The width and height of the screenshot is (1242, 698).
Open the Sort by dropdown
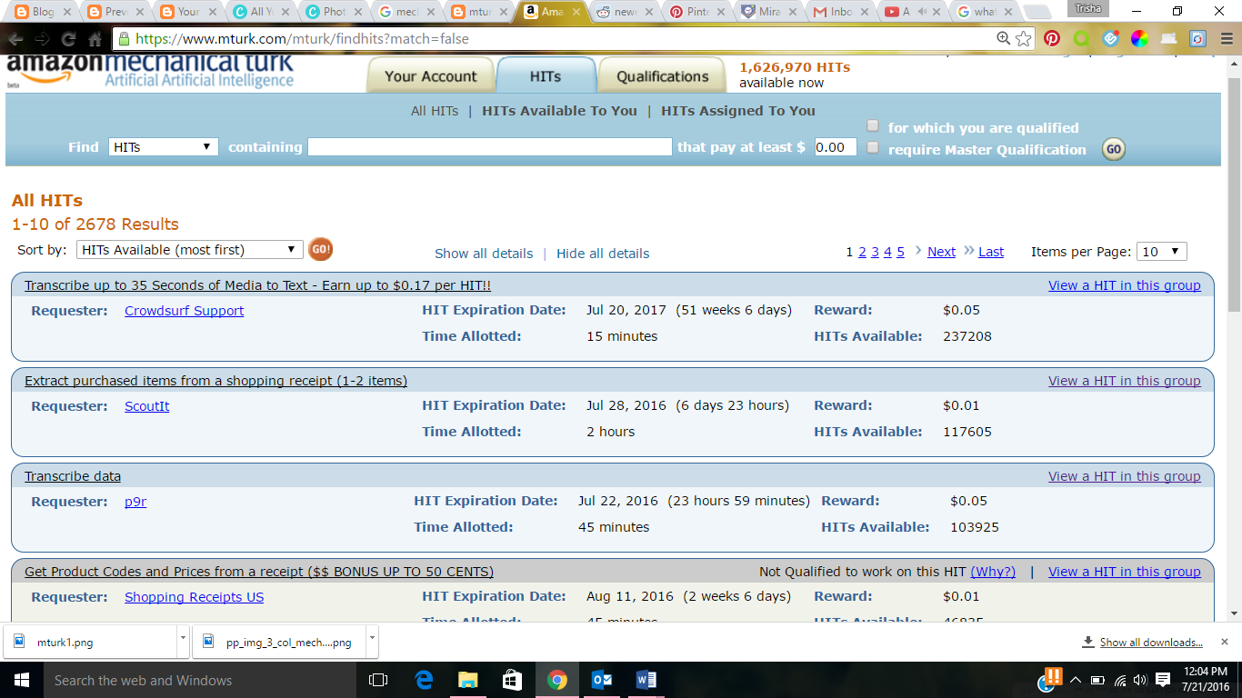(190, 249)
